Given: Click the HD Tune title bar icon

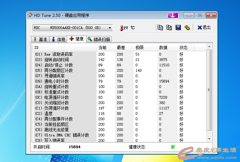Looking at the screenshot, I should (x=30, y=15).
